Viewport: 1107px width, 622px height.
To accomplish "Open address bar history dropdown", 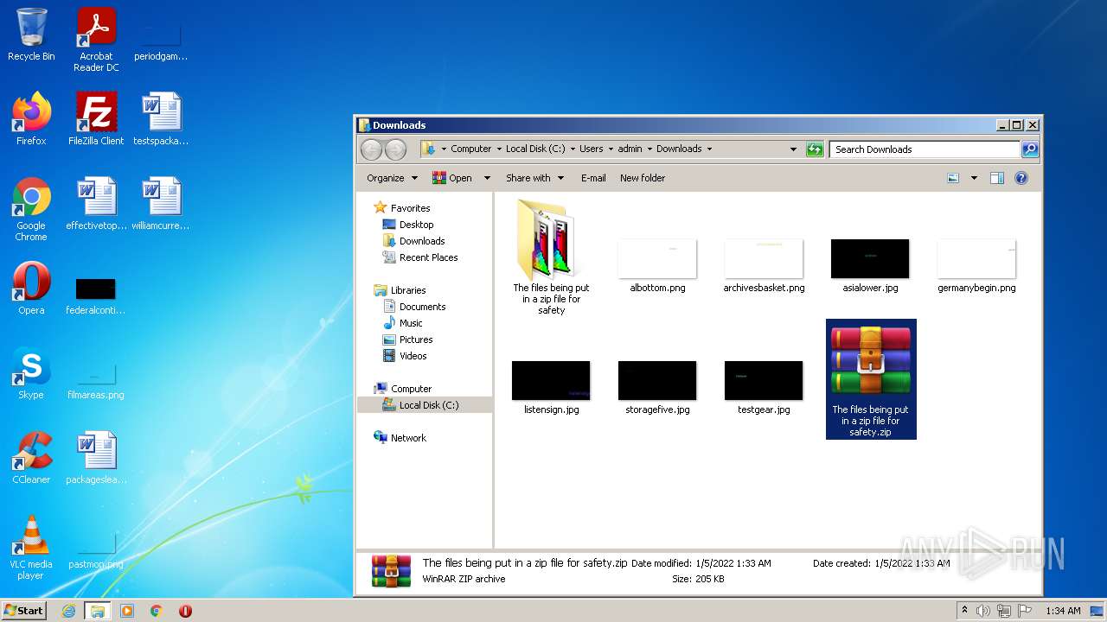I will click(793, 149).
